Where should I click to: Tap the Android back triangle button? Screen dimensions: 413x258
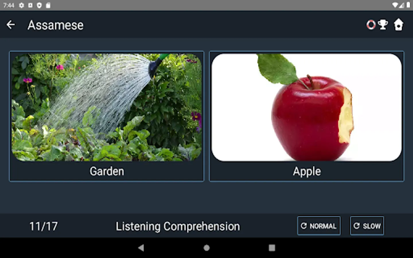pos(141,248)
